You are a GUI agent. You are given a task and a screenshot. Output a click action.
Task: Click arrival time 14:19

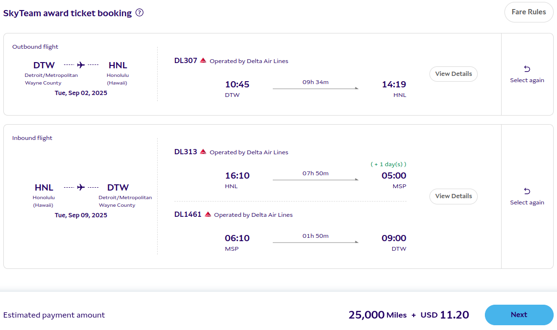pos(394,85)
